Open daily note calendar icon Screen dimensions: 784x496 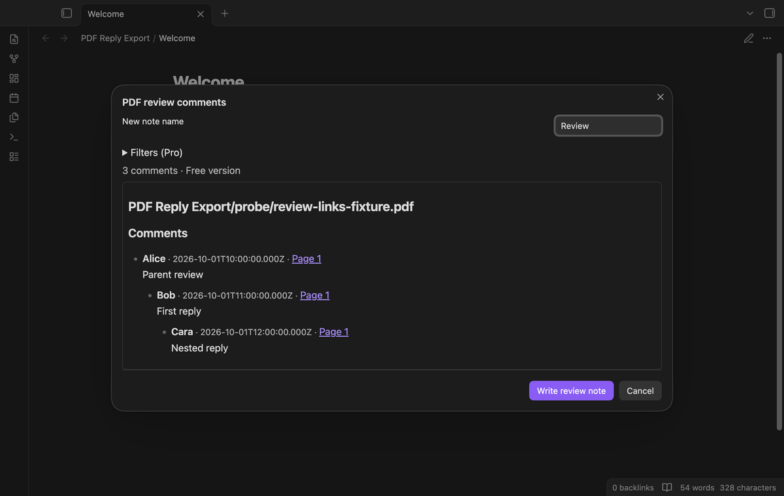coord(14,98)
